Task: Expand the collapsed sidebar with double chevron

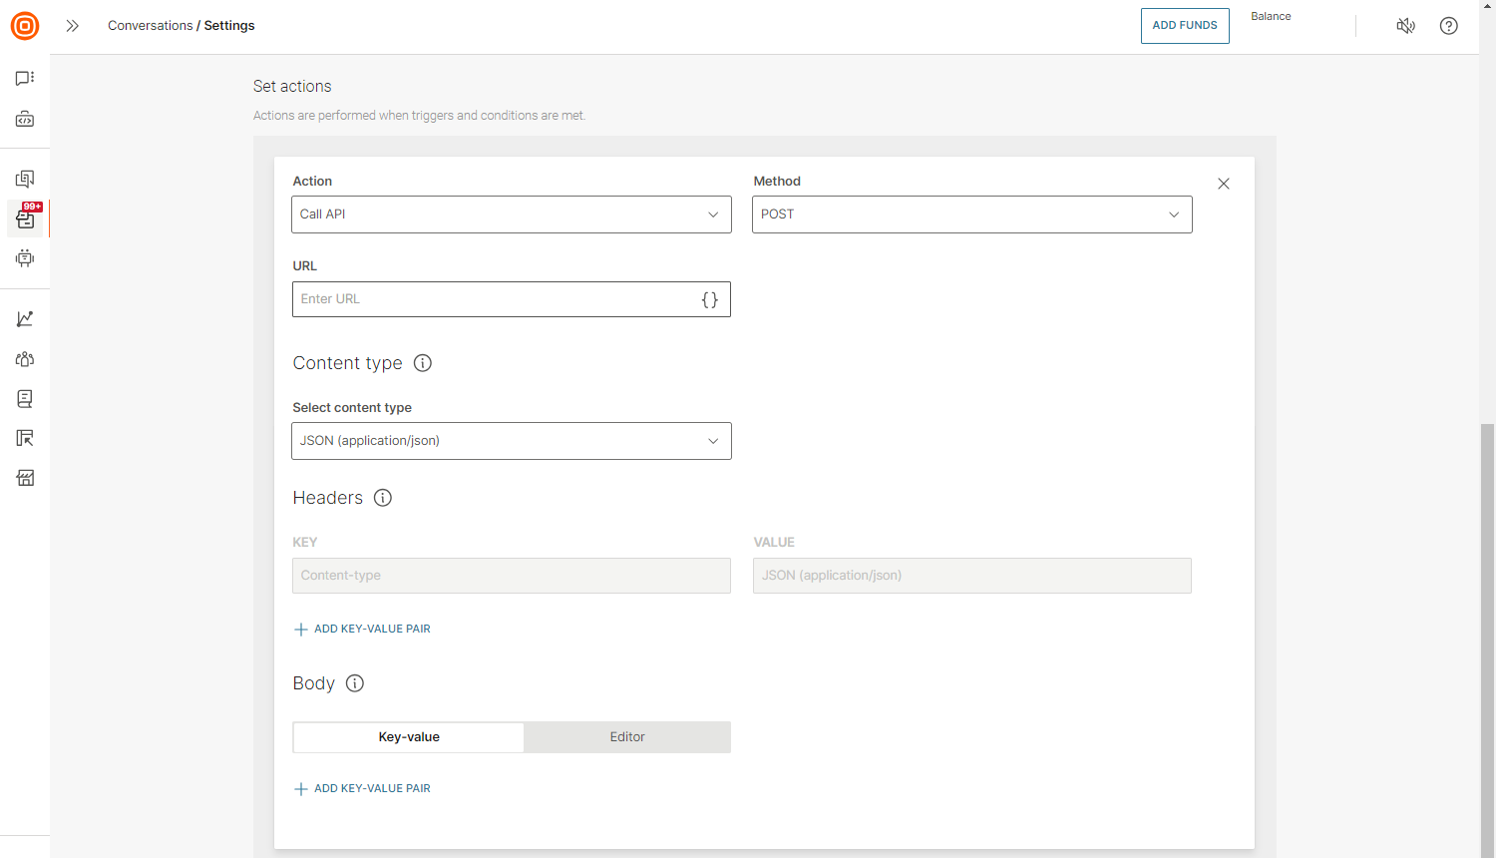Action: pos(71,26)
